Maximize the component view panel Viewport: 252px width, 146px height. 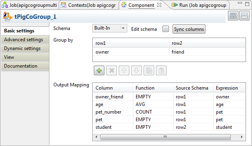click(247, 4)
